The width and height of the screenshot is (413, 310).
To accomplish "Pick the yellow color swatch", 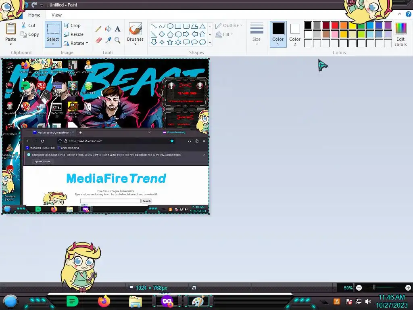I will 353,25.
